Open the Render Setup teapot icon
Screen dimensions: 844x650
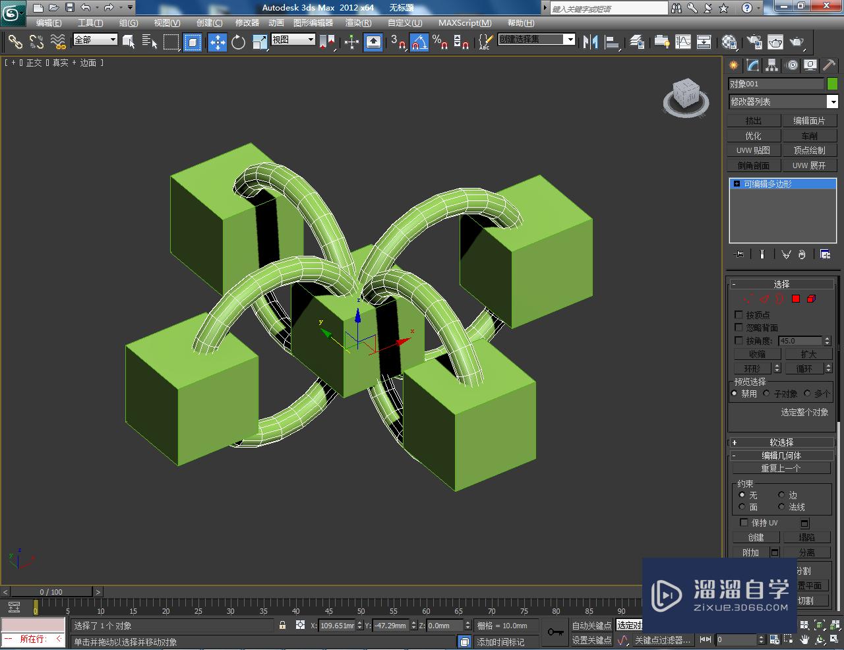(x=754, y=42)
